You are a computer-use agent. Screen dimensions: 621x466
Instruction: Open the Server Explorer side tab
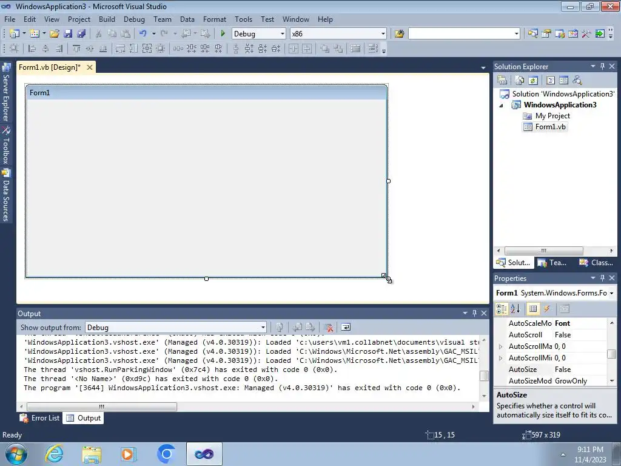[x=6, y=93]
